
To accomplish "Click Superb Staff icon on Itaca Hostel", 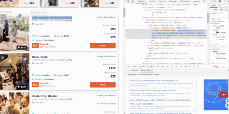I will click(x=55, y=75).
